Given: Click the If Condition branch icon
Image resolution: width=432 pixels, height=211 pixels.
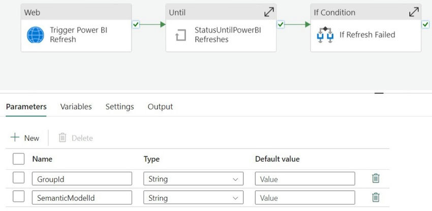Looking at the screenshot, I should (x=324, y=35).
